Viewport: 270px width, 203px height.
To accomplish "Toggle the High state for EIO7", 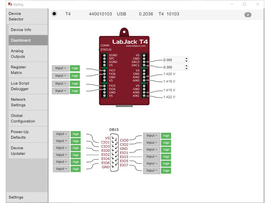I will 166,171.
